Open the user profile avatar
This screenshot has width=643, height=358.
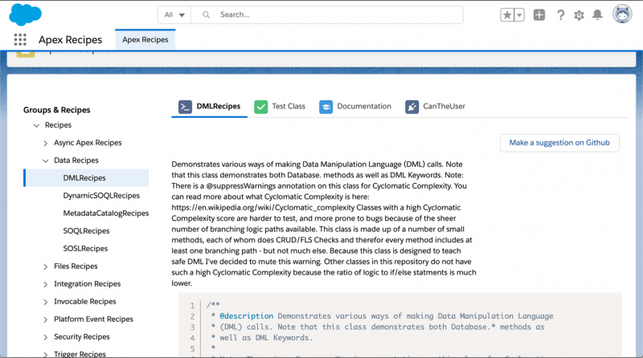(x=621, y=14)
